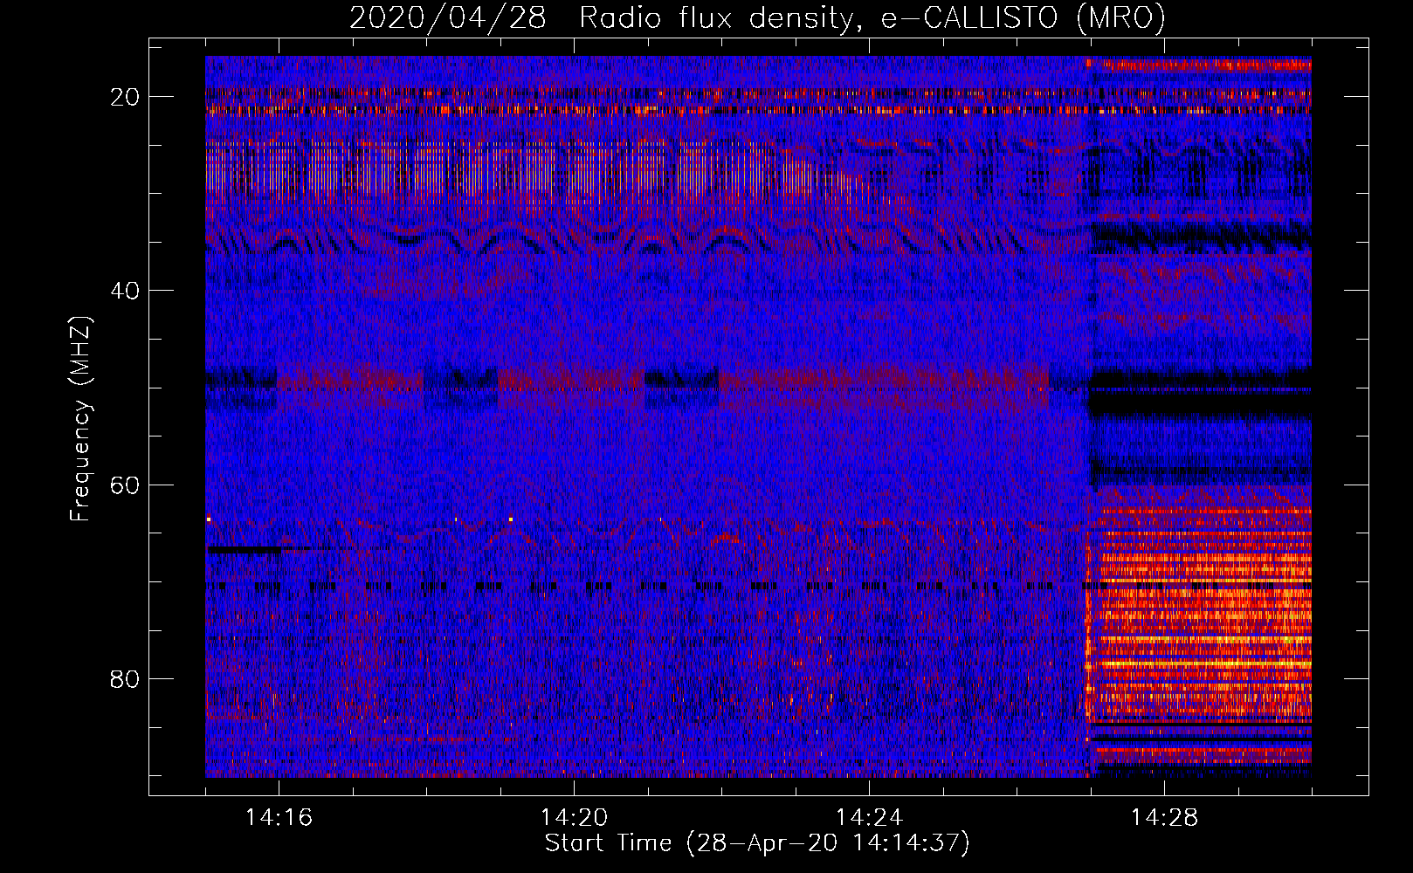Click the frequency tick label "20"
The width and height of the screenshot is (1413, 873).
[125, 97]
